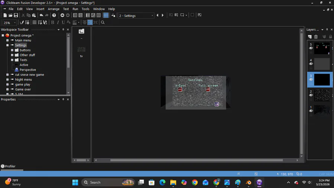Pin the Workspace Toolbar panel

point(63,30)
